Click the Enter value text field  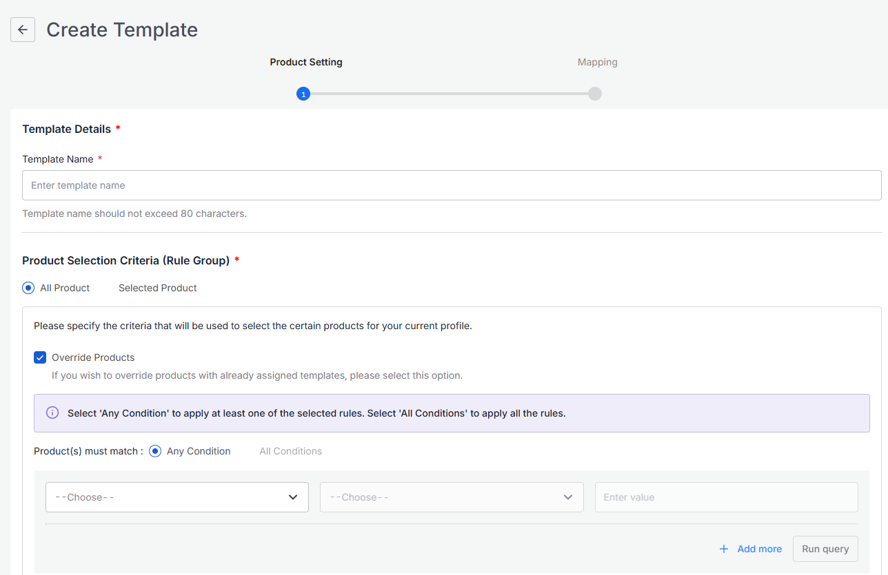click(x=726, y=497)
